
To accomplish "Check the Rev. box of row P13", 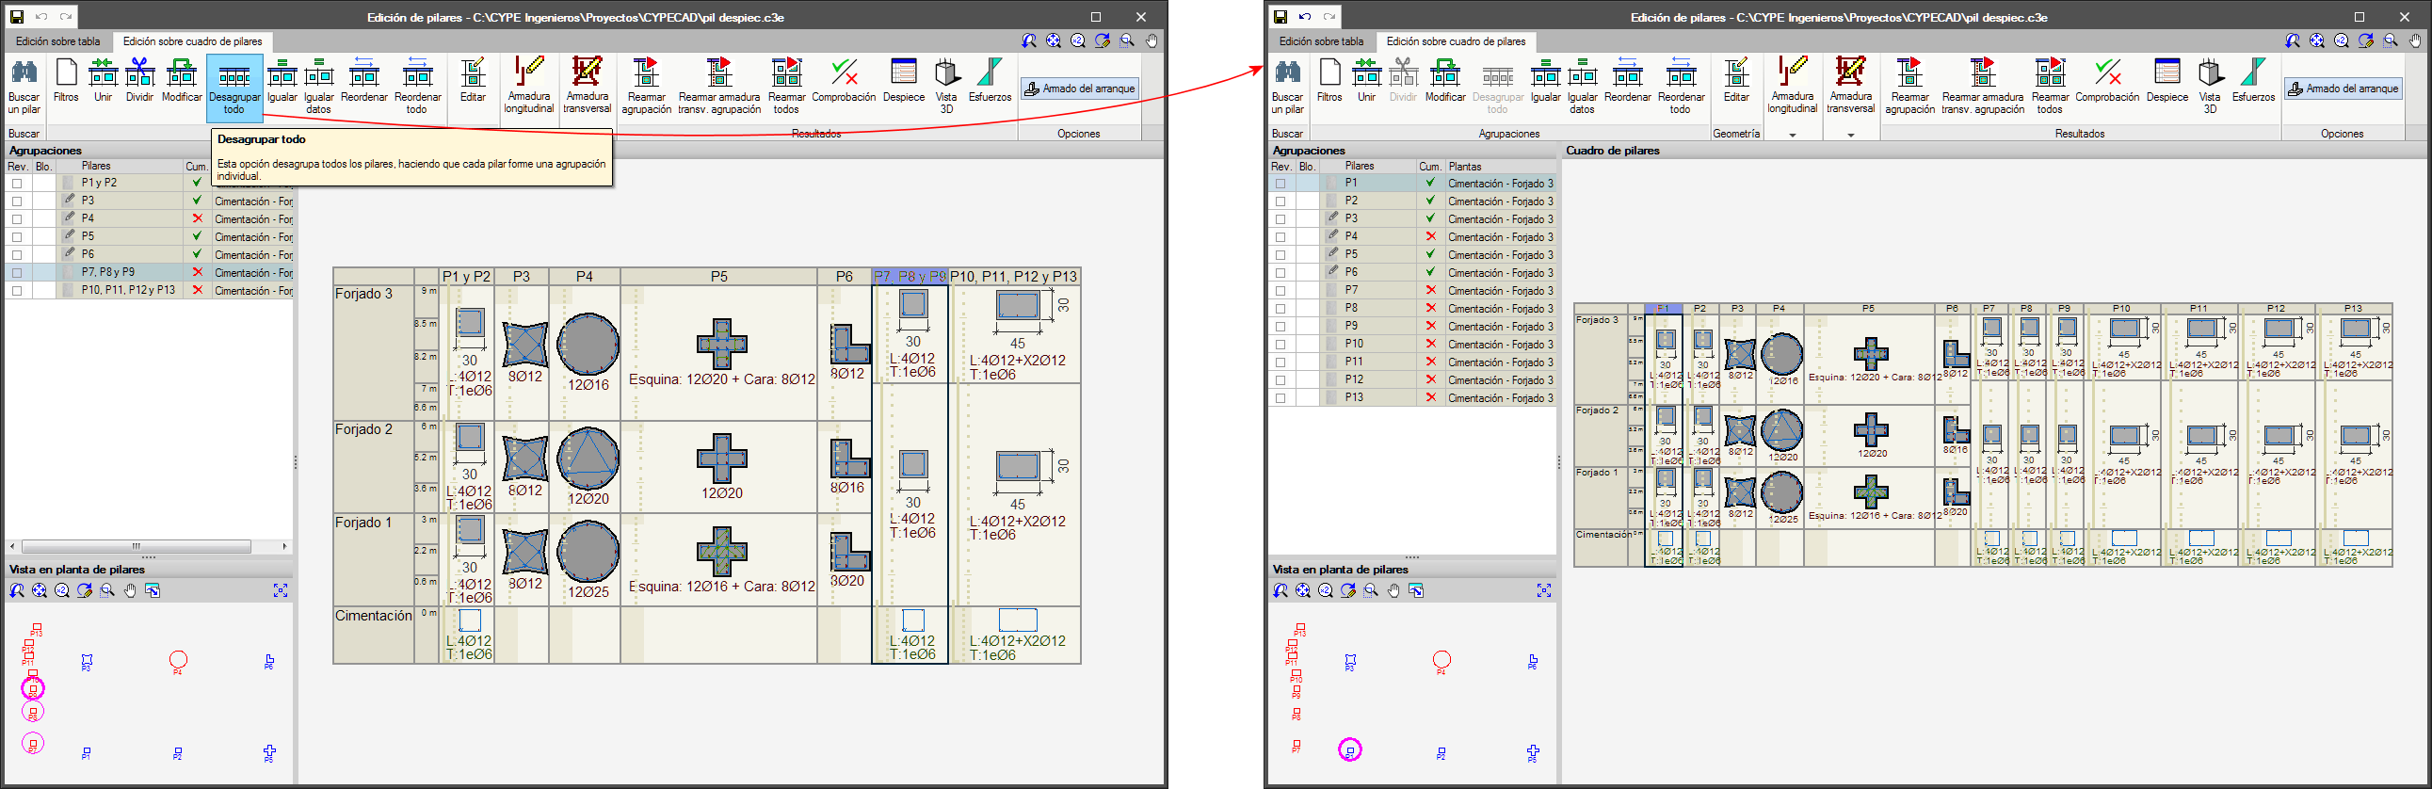I will point(1280,398).
